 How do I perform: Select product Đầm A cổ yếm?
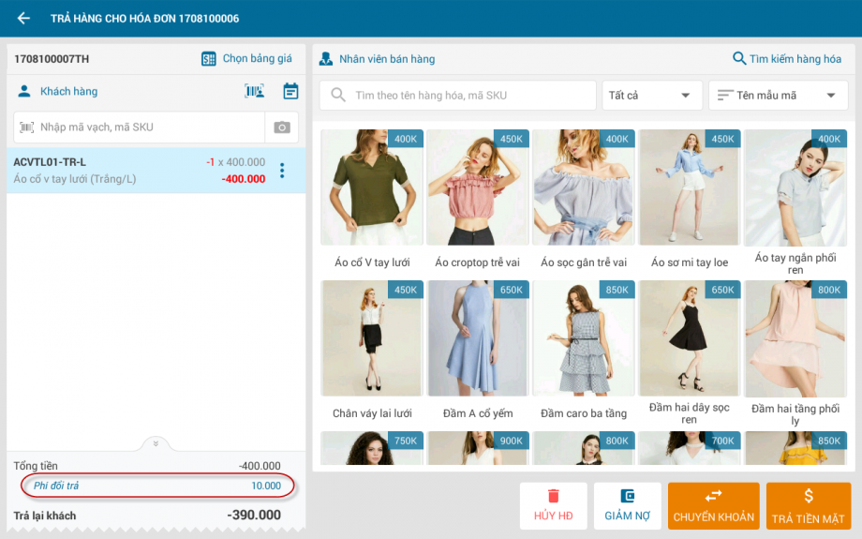point(477,351)
